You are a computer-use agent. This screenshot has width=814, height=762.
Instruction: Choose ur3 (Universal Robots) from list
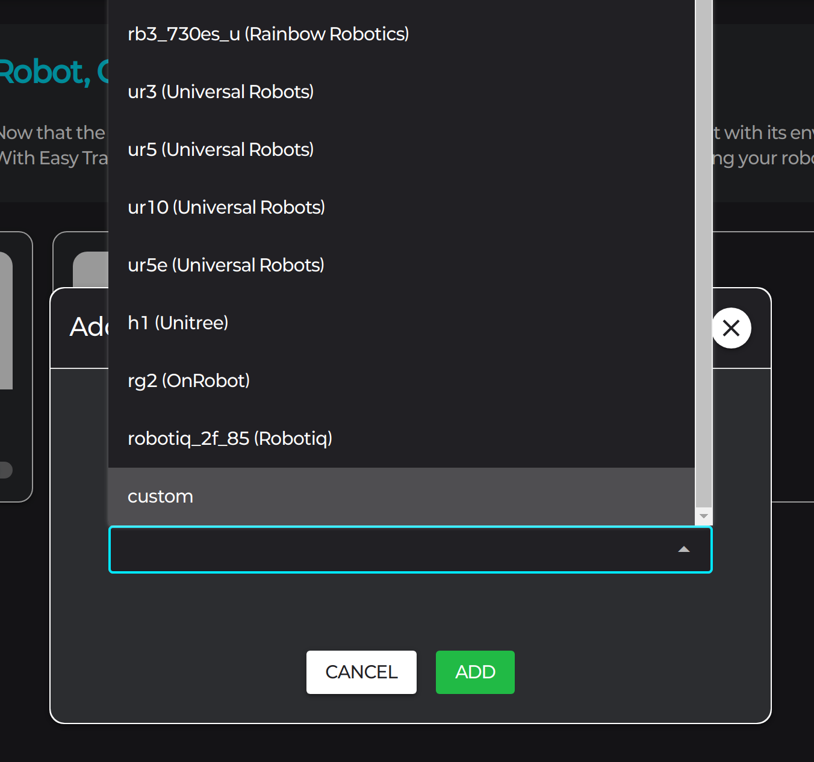point(220,92)
